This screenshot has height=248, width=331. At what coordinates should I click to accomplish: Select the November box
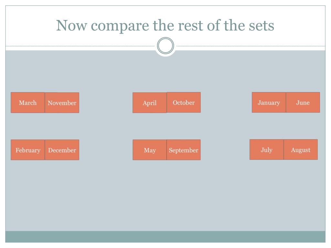pos(62,103)
